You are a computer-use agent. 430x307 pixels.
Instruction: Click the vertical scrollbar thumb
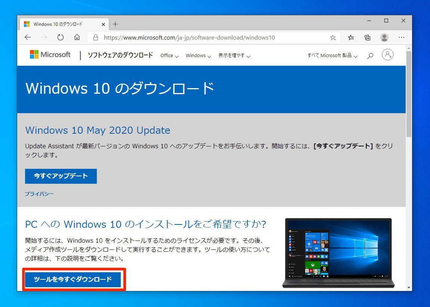pos(409,94)
